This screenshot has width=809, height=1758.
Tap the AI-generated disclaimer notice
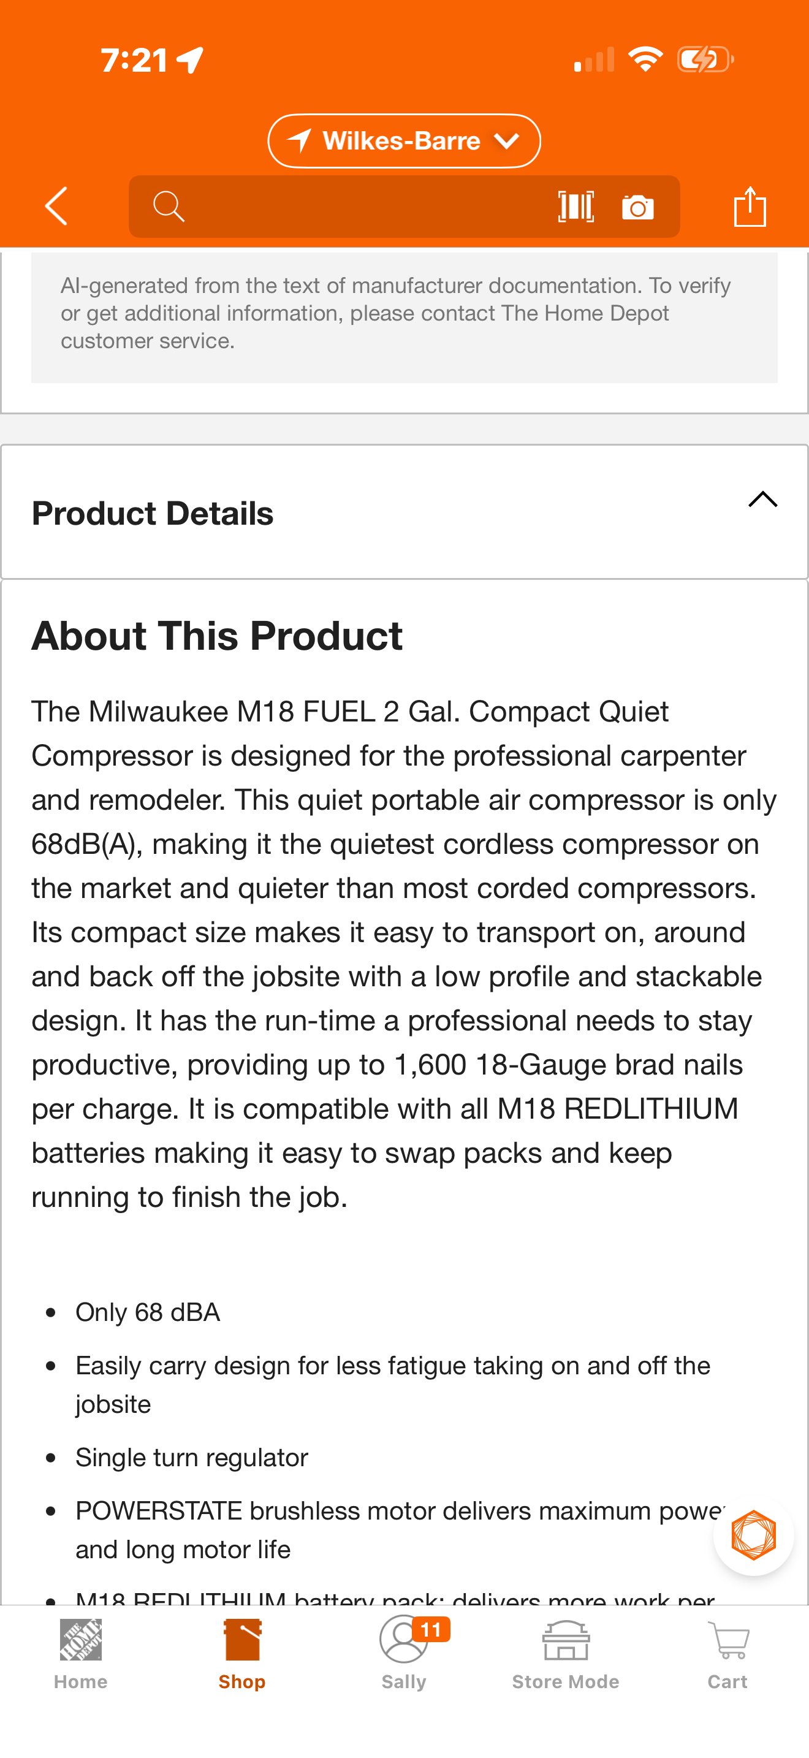click(404, 313)
